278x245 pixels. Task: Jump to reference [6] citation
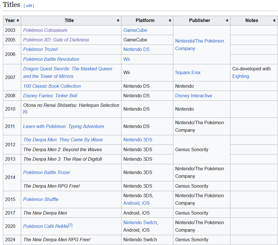pyautogui.click(x=25, y=112)
